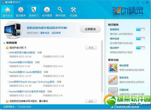The image size is (151, 110).
Task: Toggle the 驱动保护 switch
Action: [x=140, y=48]
